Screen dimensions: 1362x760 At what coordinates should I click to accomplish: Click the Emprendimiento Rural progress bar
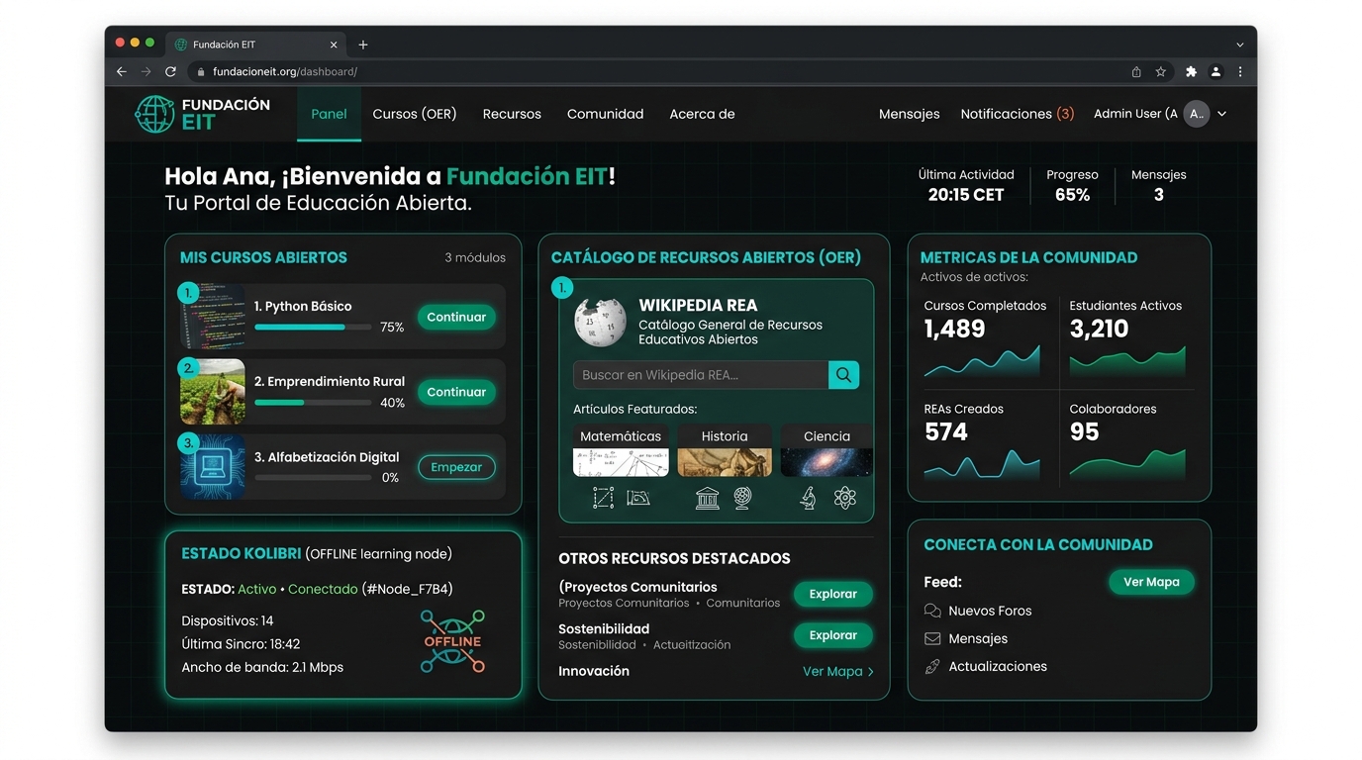(313, 403)
